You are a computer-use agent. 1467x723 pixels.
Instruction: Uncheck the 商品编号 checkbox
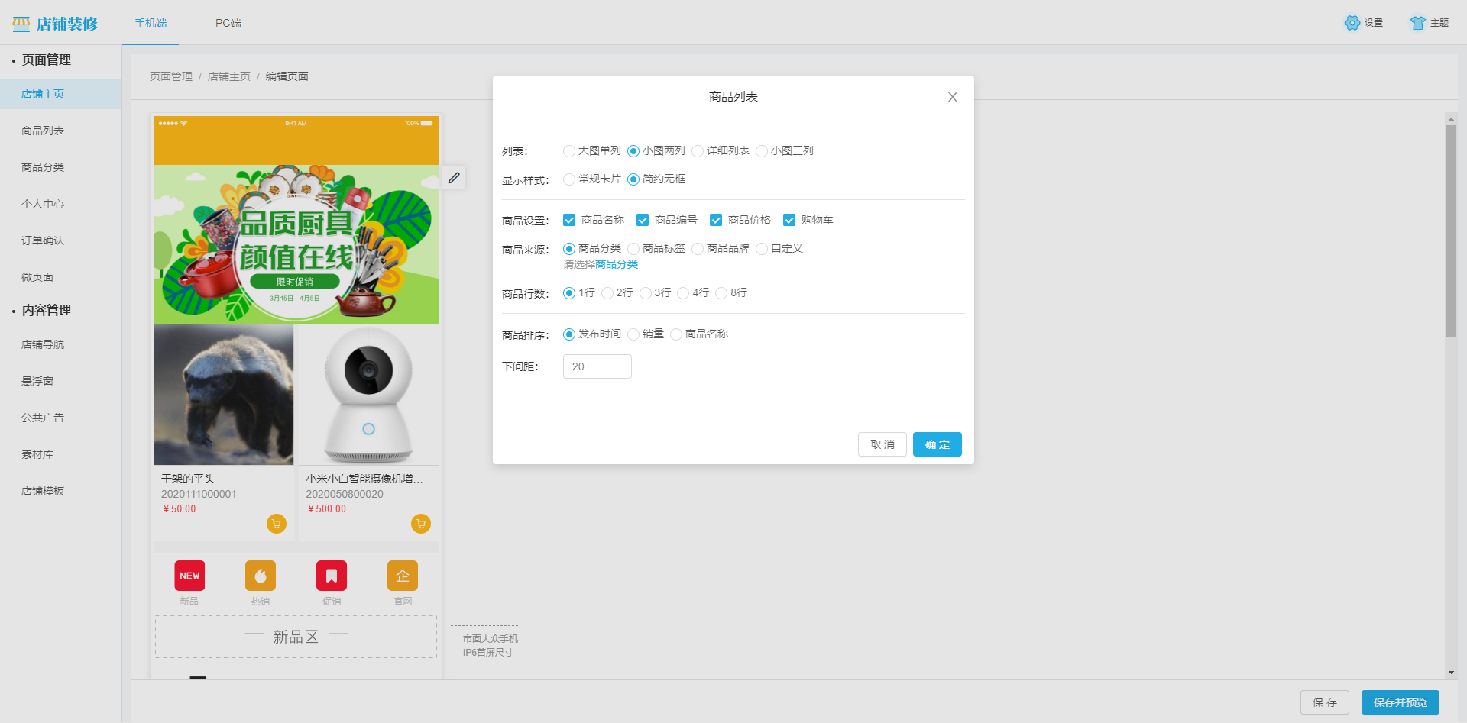pos(643,220)
